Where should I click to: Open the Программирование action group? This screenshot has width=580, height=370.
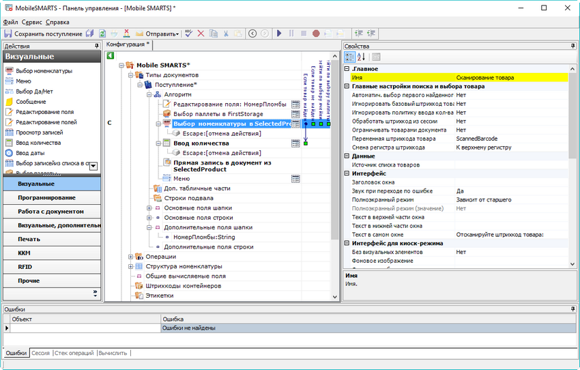pyautogui.click(x=52, y=197)
